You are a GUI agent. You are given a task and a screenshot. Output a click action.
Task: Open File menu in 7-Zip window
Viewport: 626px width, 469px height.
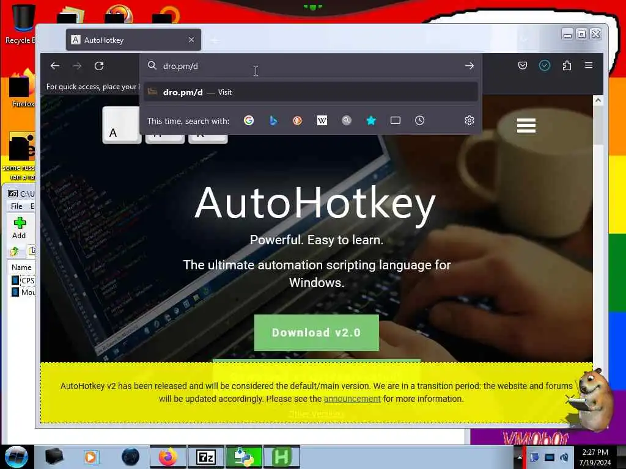point(17,206)
